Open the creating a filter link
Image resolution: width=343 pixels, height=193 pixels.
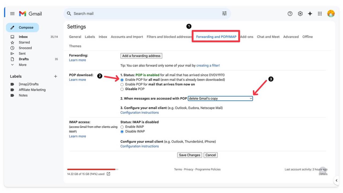click(x=208, y=65)
